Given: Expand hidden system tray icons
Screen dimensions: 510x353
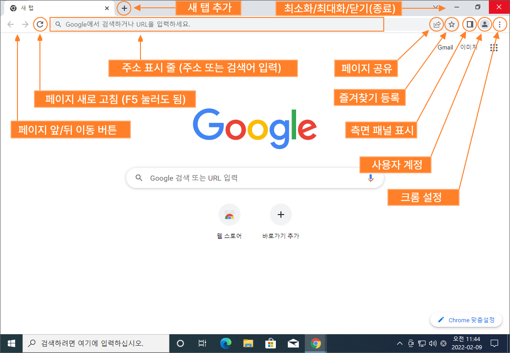Looking at the screenshot, I should coord(400,343).
